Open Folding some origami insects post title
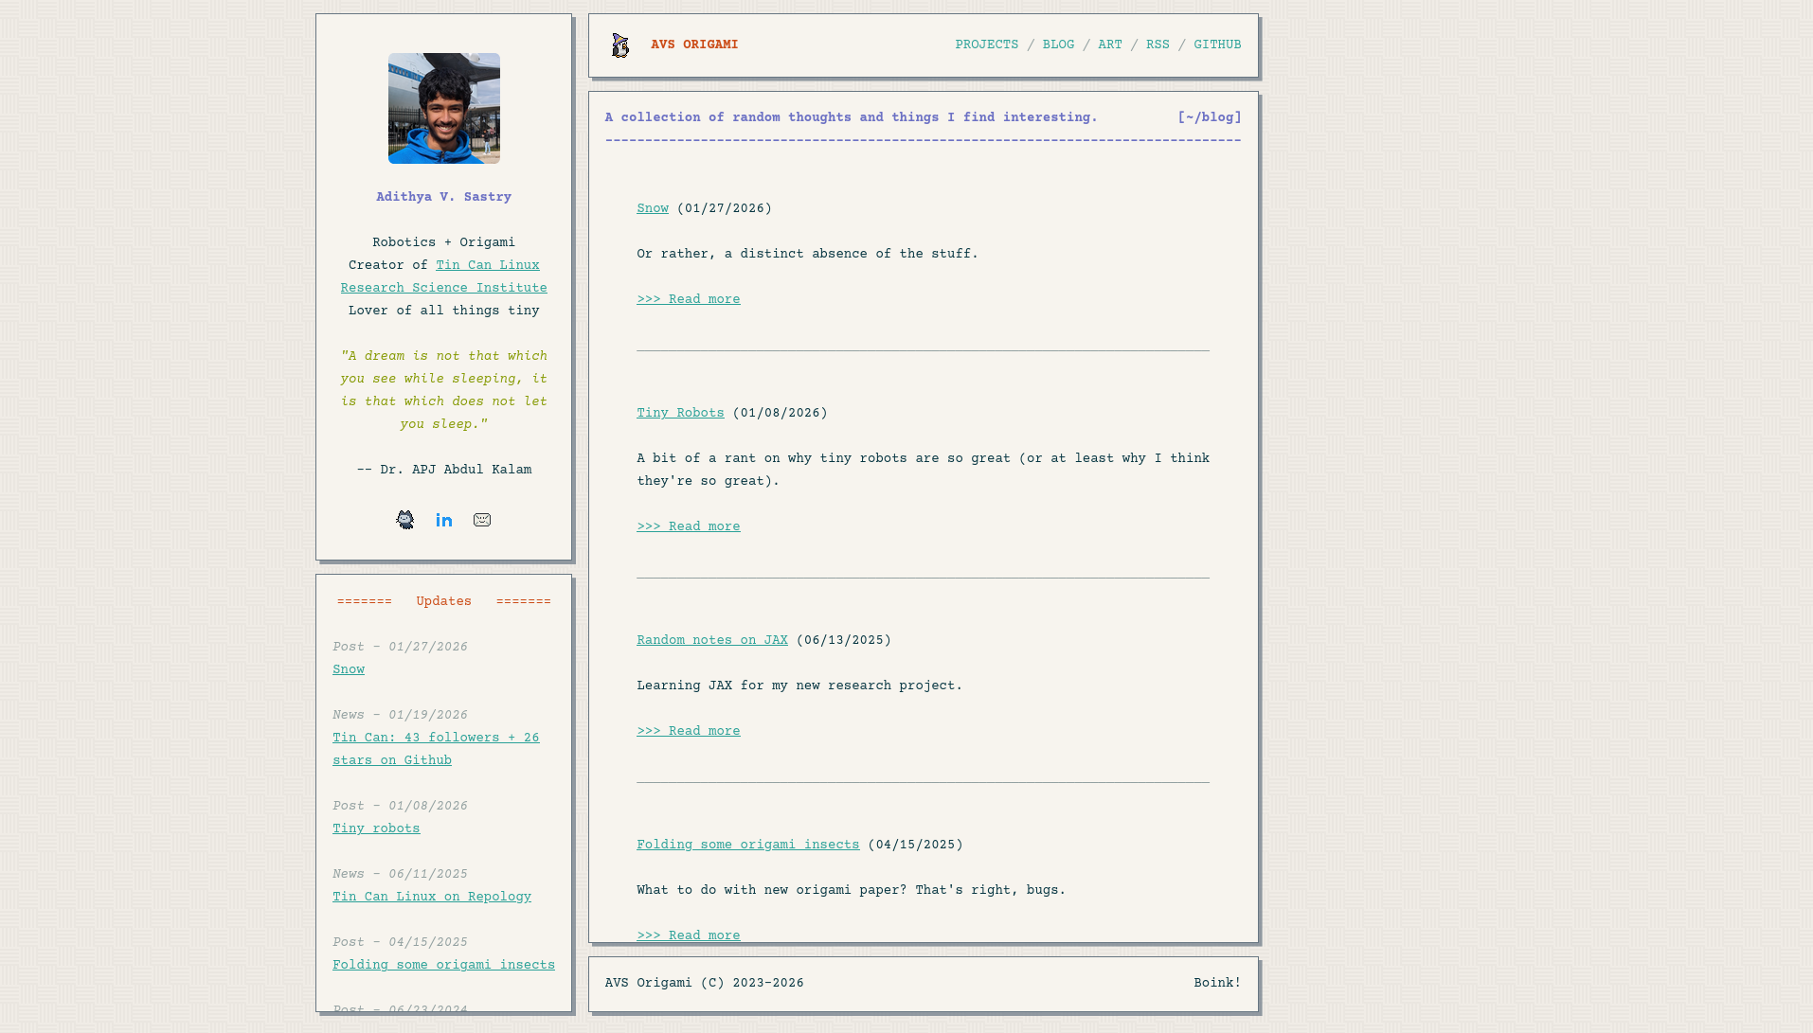1813x1033 pixels. click(x=748, y=845)
